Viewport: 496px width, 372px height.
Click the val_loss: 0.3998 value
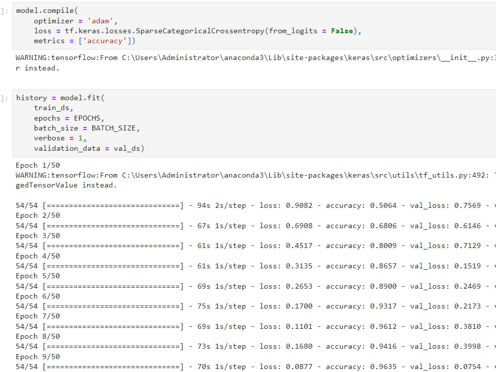tap(445, 346)
